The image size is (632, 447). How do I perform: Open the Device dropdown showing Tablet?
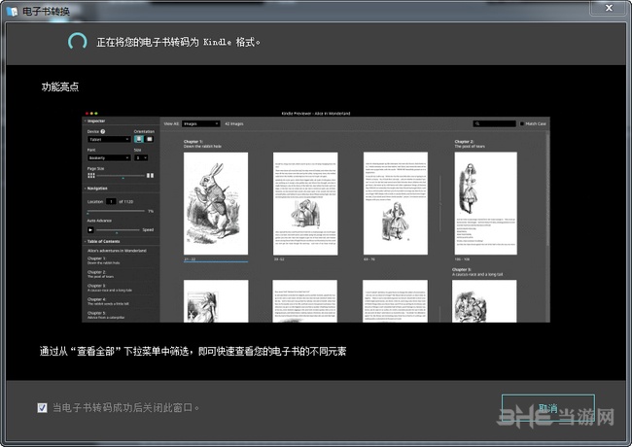pos(109,139)
